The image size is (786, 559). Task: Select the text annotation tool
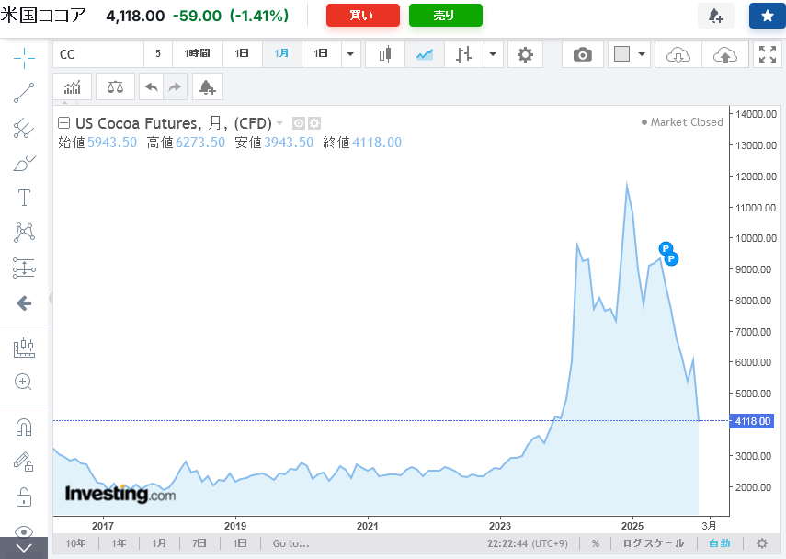tap(24, 198)
